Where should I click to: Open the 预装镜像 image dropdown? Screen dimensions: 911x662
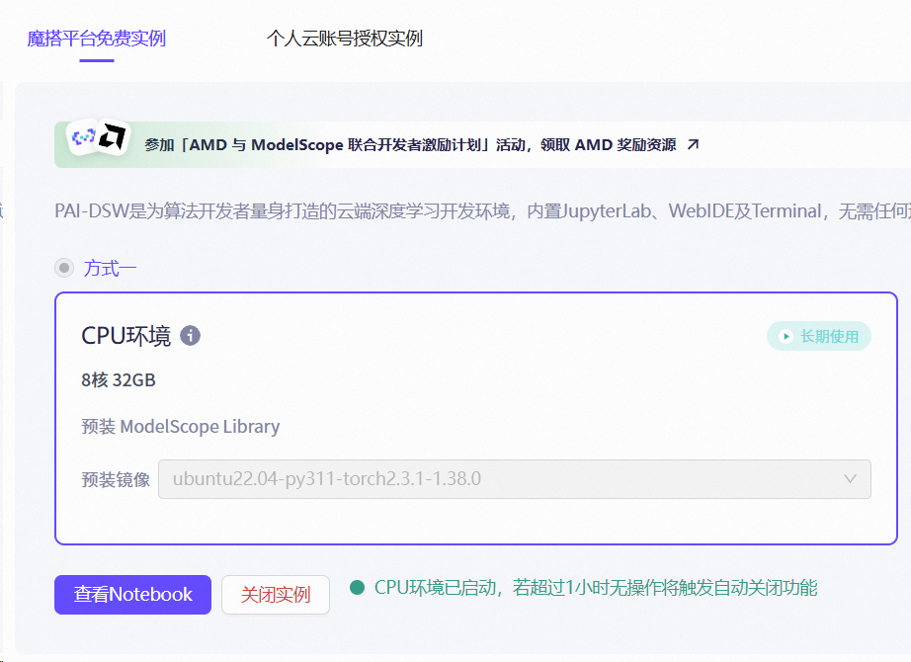tap(514, 479)
